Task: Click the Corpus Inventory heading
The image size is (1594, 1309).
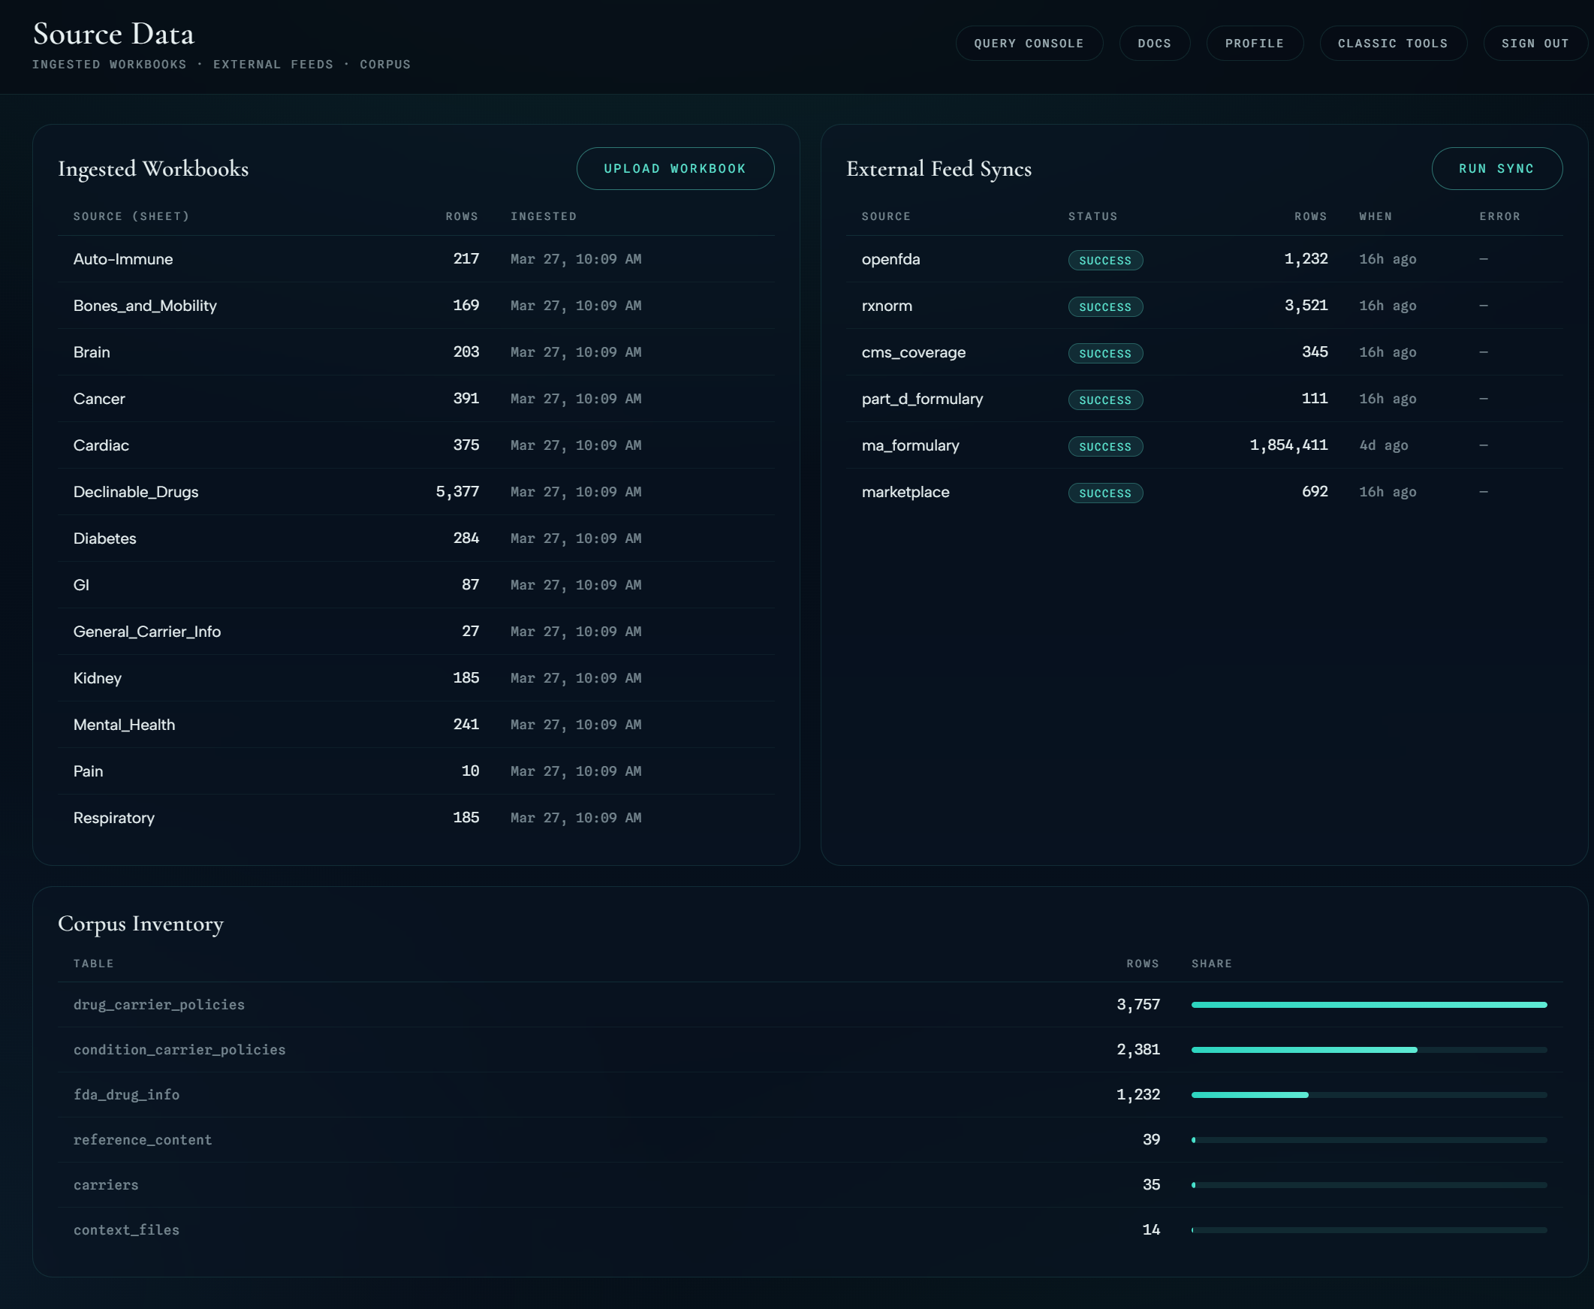Action: pos(141,924)
